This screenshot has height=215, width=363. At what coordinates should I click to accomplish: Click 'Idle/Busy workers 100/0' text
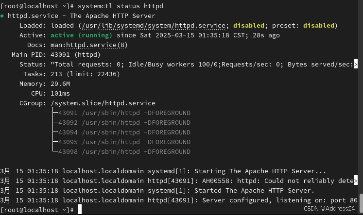coord(173,64)
